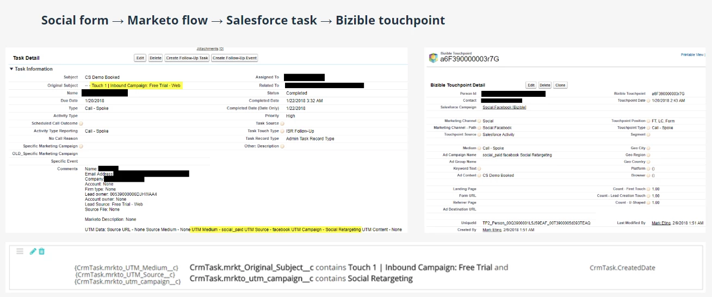Open Mark Eting link in Created By
The width and height of the screenshot is (712, 297).
coord(493,230)
